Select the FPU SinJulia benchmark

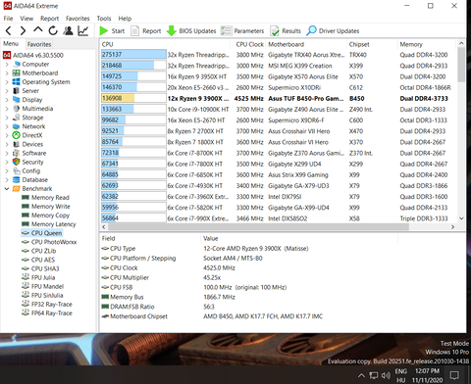click(x=42, y=296)
